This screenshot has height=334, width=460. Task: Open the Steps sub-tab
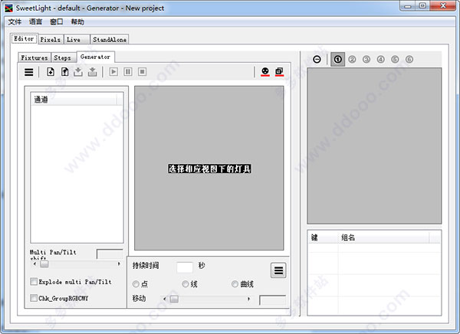click(63, 57)
